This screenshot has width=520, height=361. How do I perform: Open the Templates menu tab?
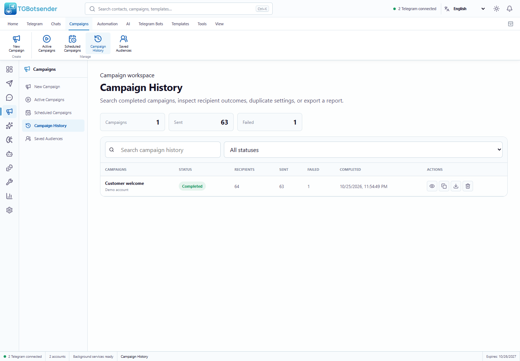pyautogui.click(x=180, y=24)
